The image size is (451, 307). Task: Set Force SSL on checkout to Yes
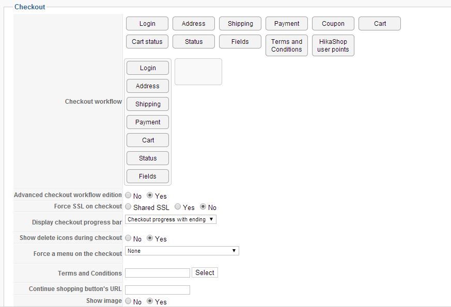[x=178, y=206]
